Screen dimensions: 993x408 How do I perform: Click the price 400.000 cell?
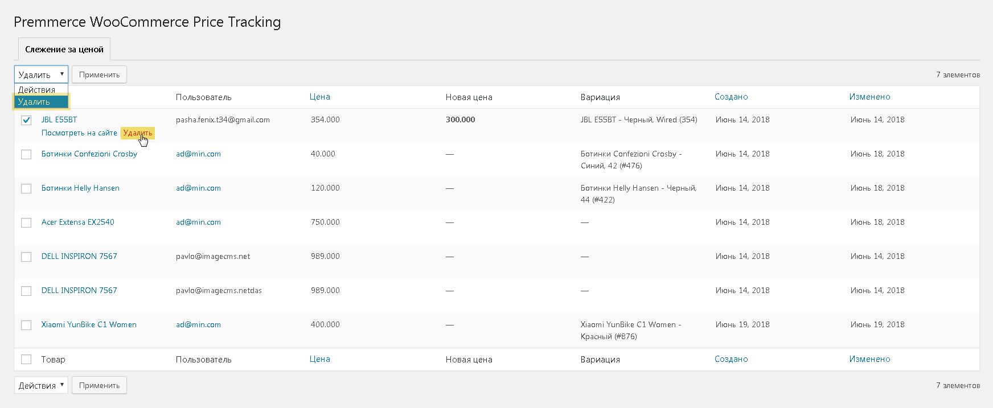(x=325, y=324)
